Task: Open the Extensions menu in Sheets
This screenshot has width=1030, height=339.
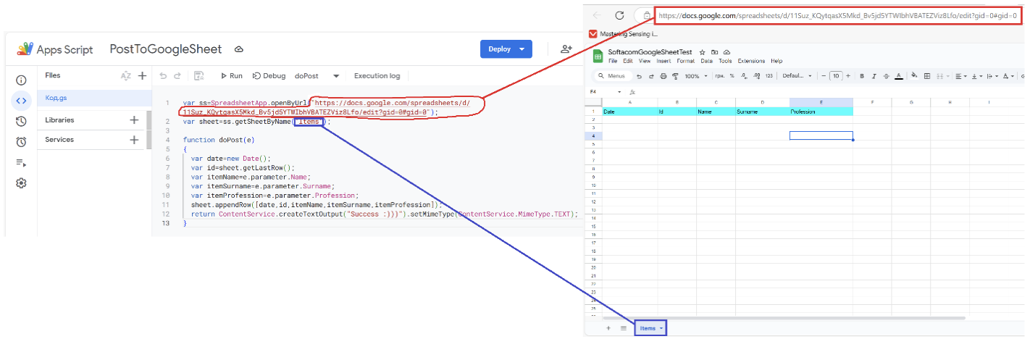Action: pos(751,61)
